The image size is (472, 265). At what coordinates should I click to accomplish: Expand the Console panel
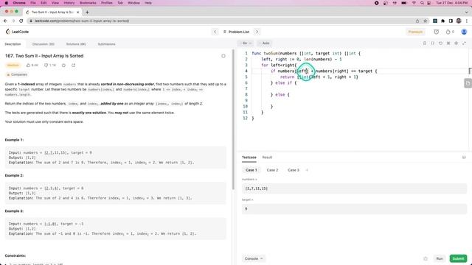[x=254, y=258]
